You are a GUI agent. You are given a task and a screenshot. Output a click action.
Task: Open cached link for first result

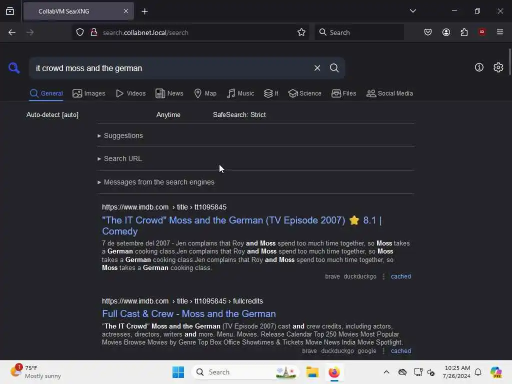tap(400, 276)
